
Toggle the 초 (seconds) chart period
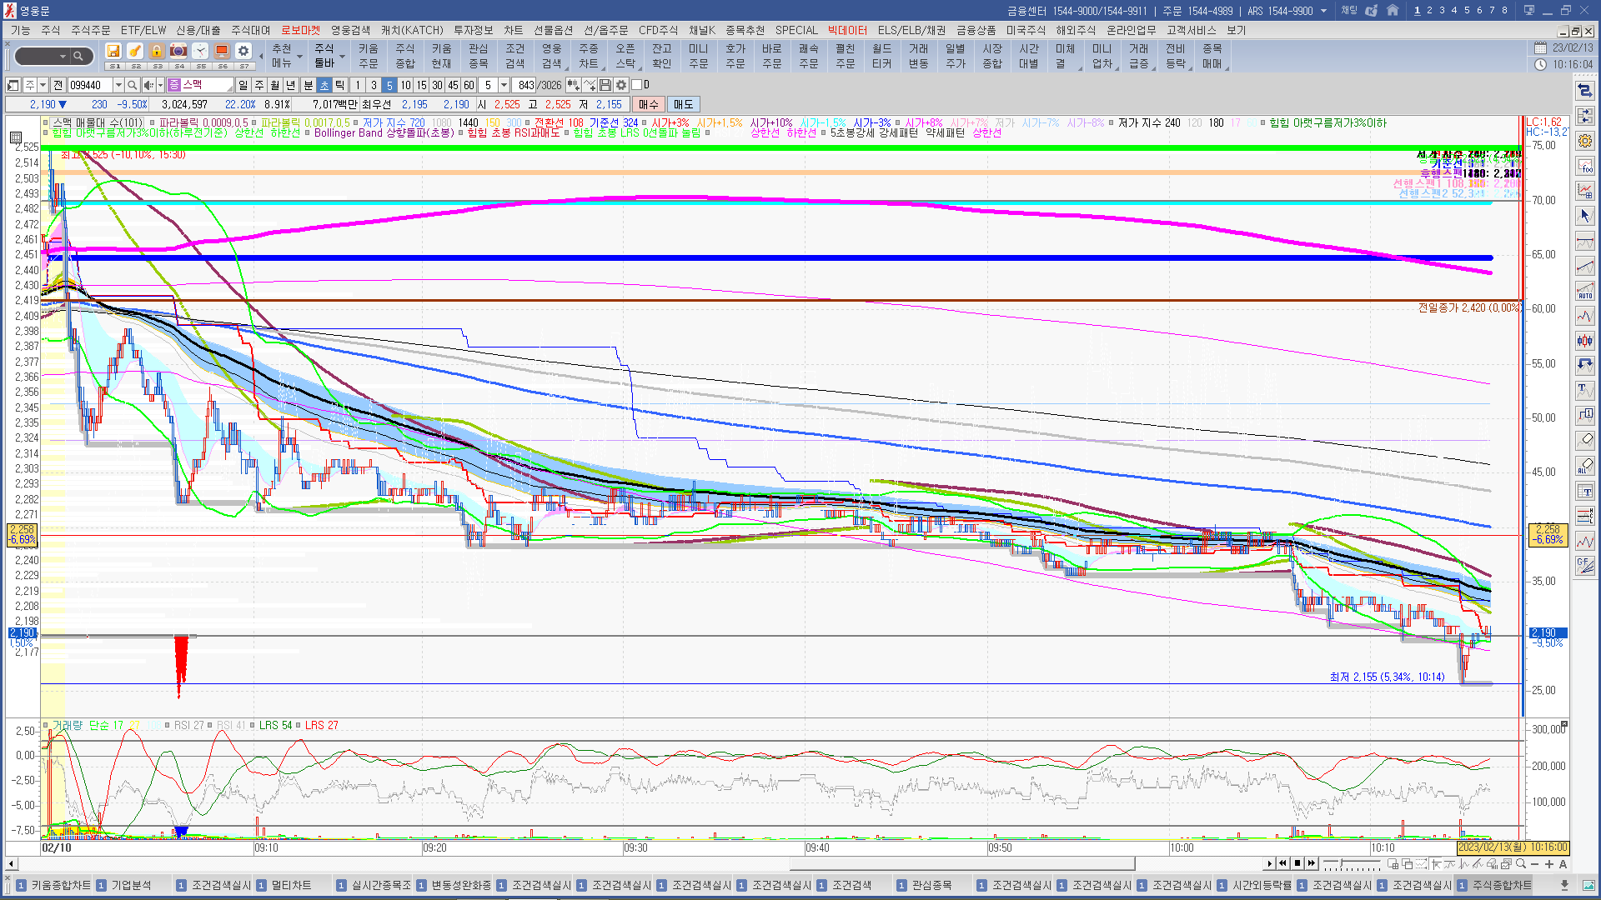point(324,85)
